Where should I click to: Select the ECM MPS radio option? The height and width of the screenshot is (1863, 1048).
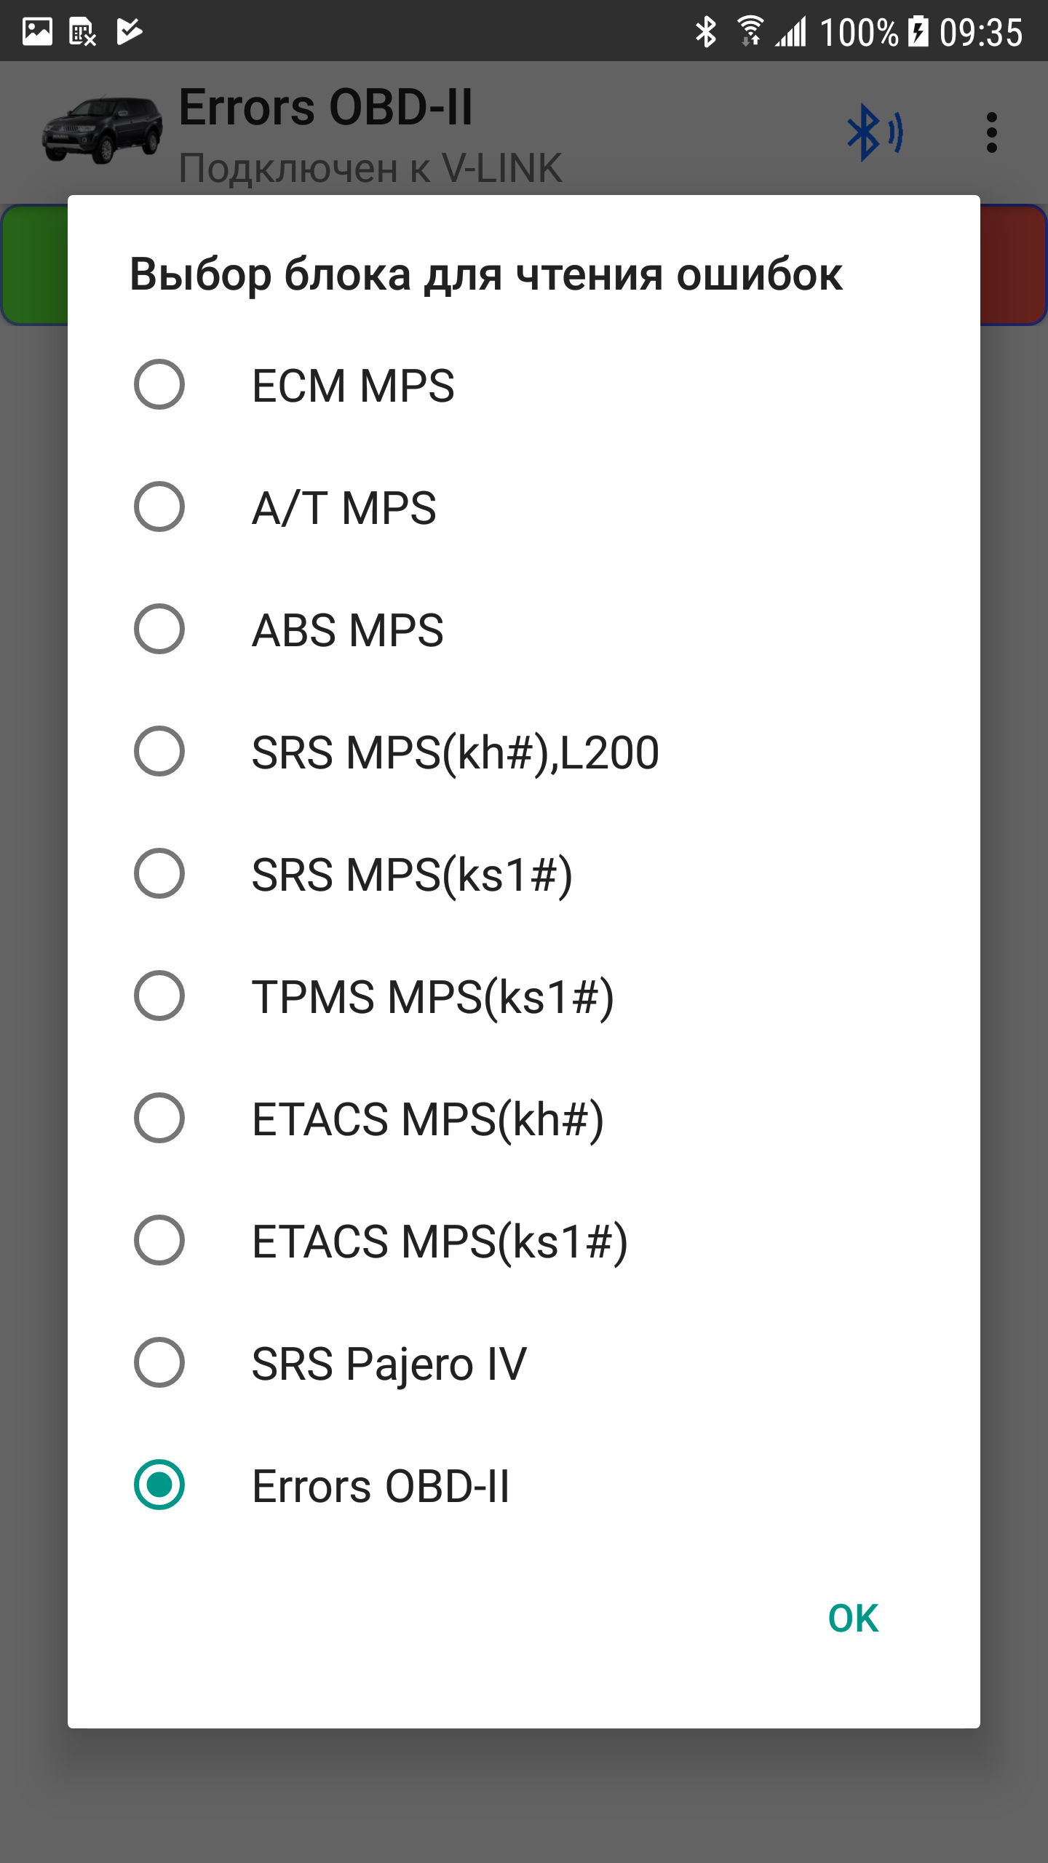(x=159, y=385)
